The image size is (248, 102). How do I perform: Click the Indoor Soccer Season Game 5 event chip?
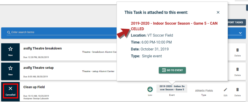[x=172, y=89]
